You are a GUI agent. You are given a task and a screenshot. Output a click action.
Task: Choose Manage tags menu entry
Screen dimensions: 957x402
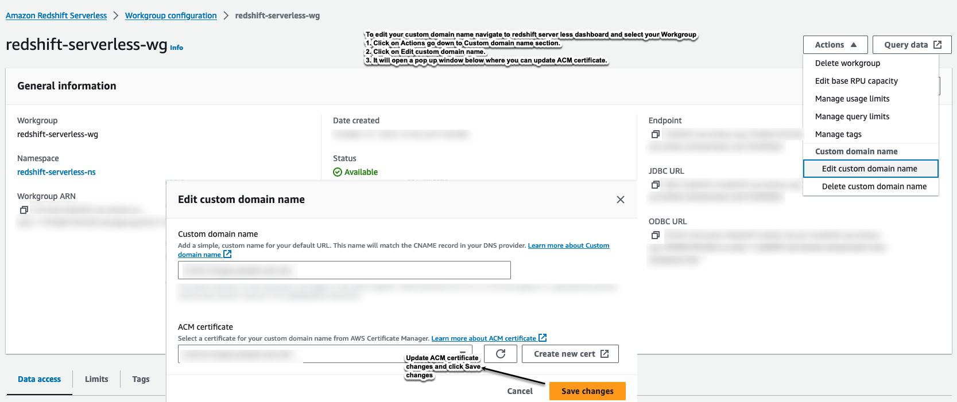(838, 134)
